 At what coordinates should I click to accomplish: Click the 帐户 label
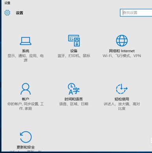26,99
